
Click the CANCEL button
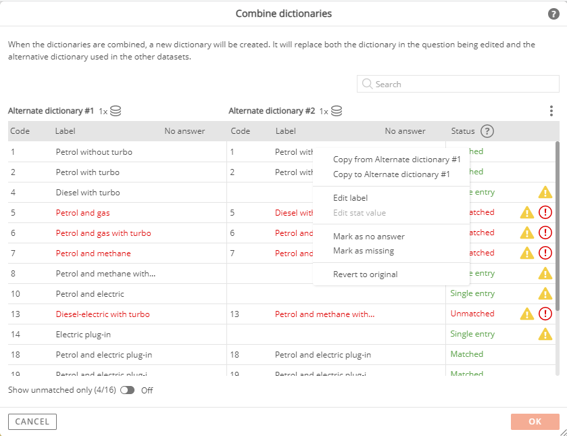coord(32,422)
